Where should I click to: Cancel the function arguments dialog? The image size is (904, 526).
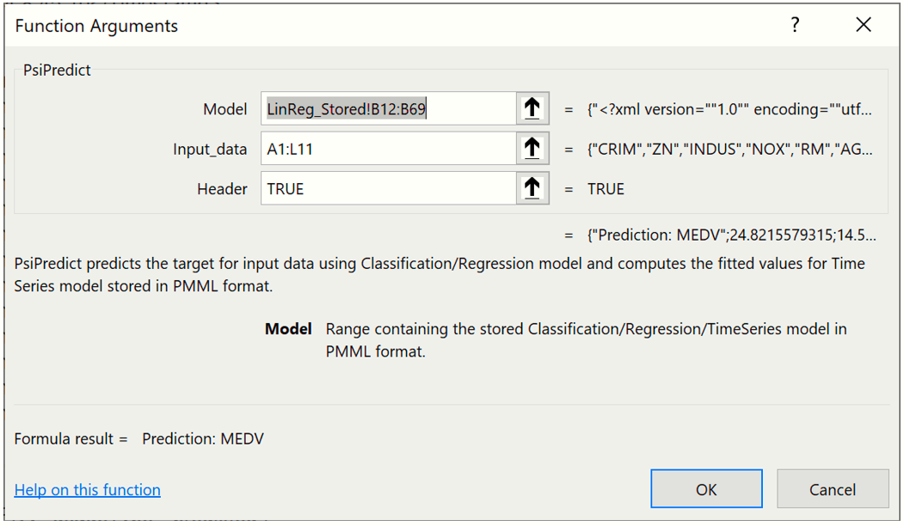coord(832,489)
